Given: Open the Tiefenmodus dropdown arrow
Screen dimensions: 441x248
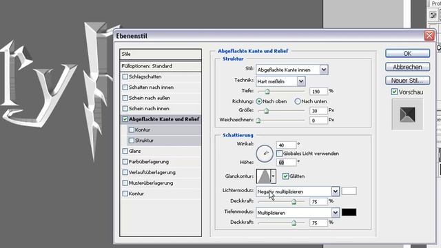Looking at the screenshot, I should click(x=336, y=213).
